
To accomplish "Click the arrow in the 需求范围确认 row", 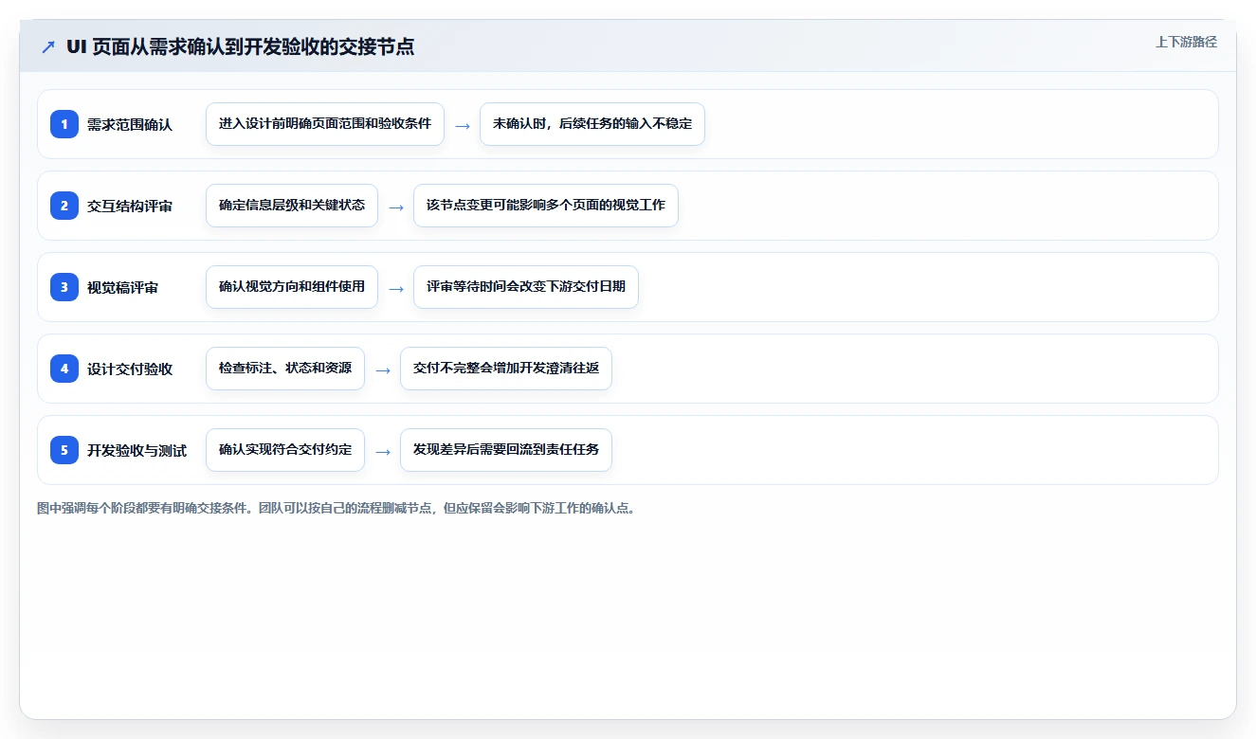I will [x=463, y=125].
